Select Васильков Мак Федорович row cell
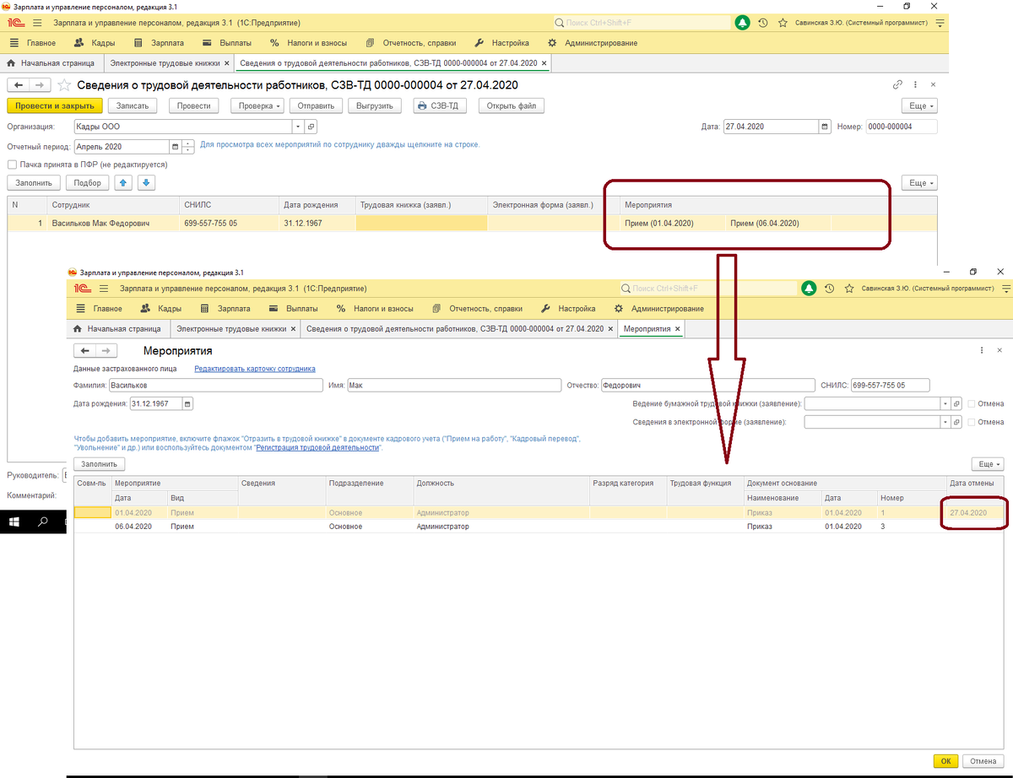This screenshot has height=778, width=1013. pos(114,224)
